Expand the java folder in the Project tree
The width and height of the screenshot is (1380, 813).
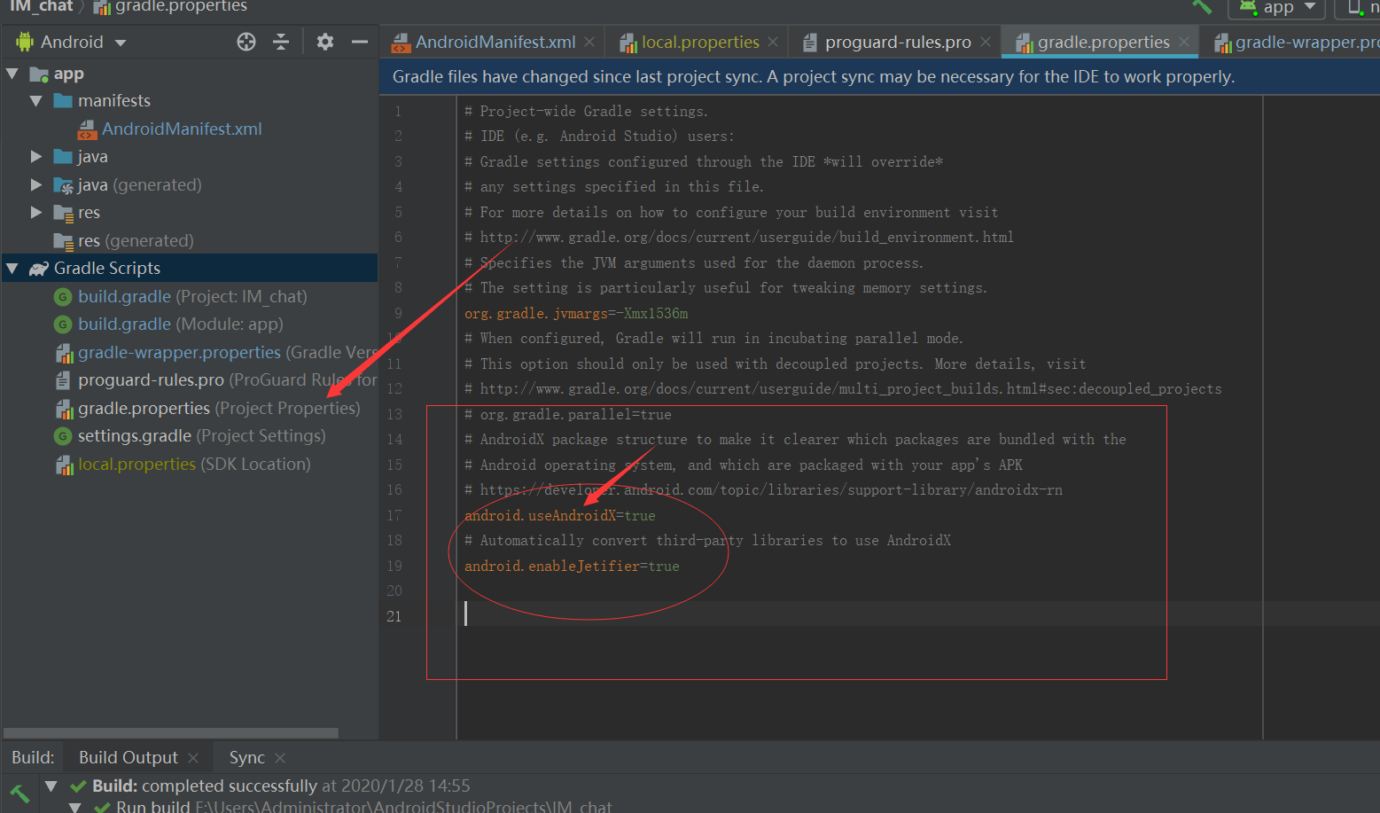point(35,156)
